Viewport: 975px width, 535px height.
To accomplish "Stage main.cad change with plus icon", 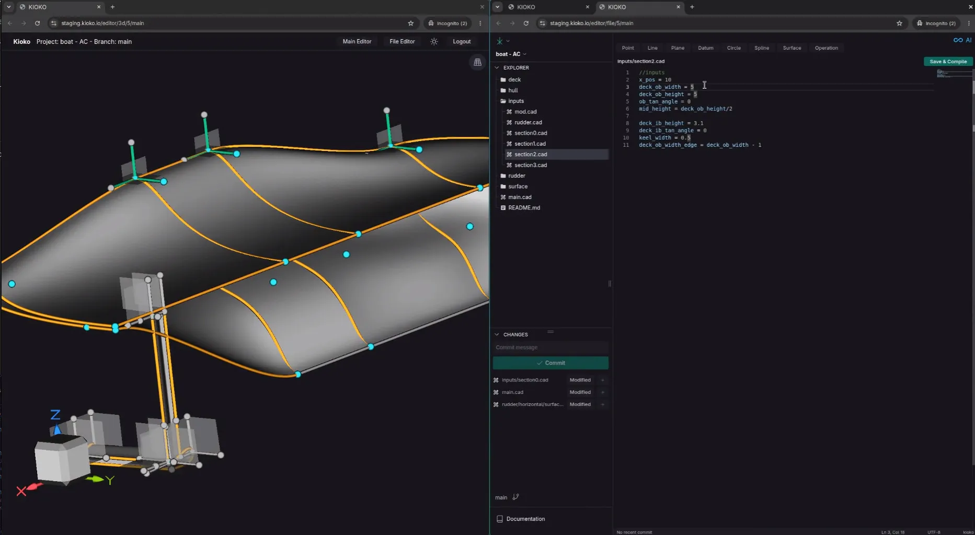I will click(x=603, y=392).
